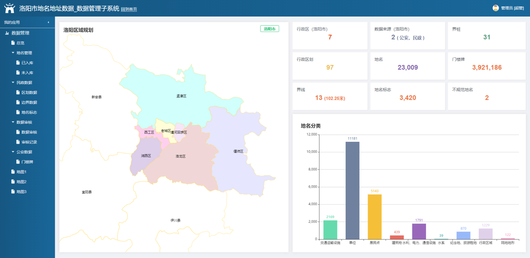530x258 pixels.
Task: Click the file icon next to 已入库
Action: click(18, 63)
